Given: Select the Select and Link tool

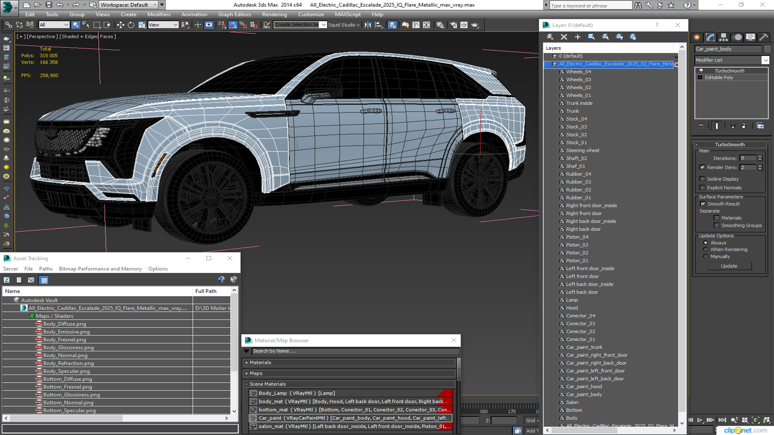Looking at the screenshot, I should (8, 25).
